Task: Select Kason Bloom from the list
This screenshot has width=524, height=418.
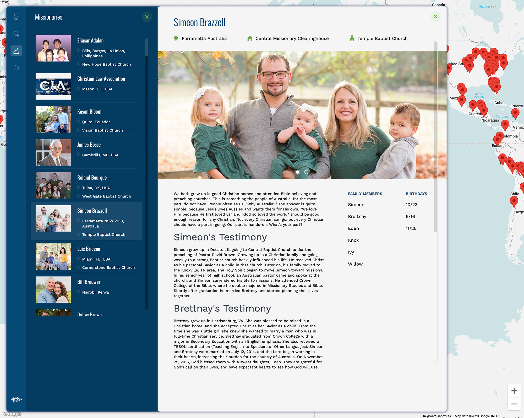Action: 89,112
